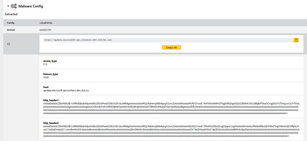
Task: Select the Botnet row label
Action: pos(11,30)
